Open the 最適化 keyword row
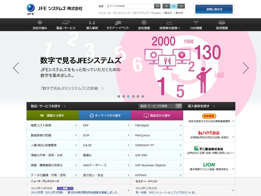The height and width of the screenshot is (196, 261). (105, 155)
